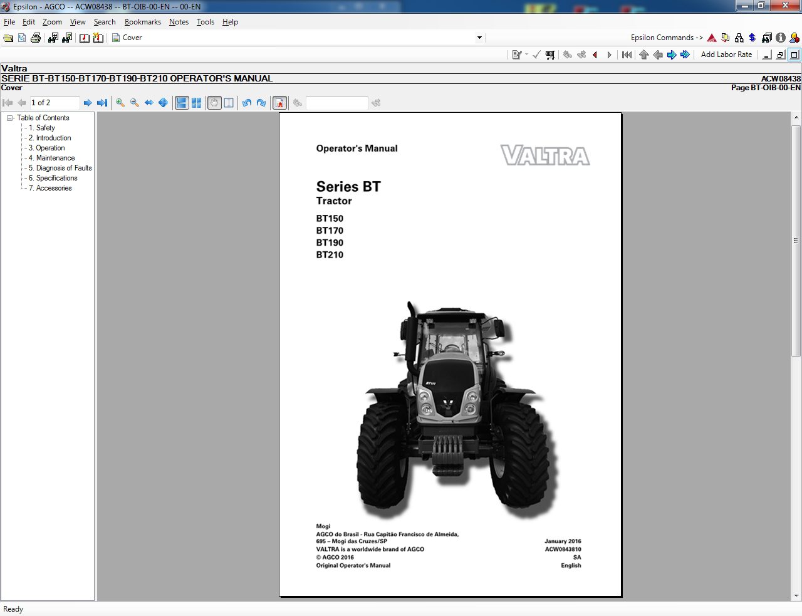
Task: Click the red left triangle icon
Action: [595, 55]
